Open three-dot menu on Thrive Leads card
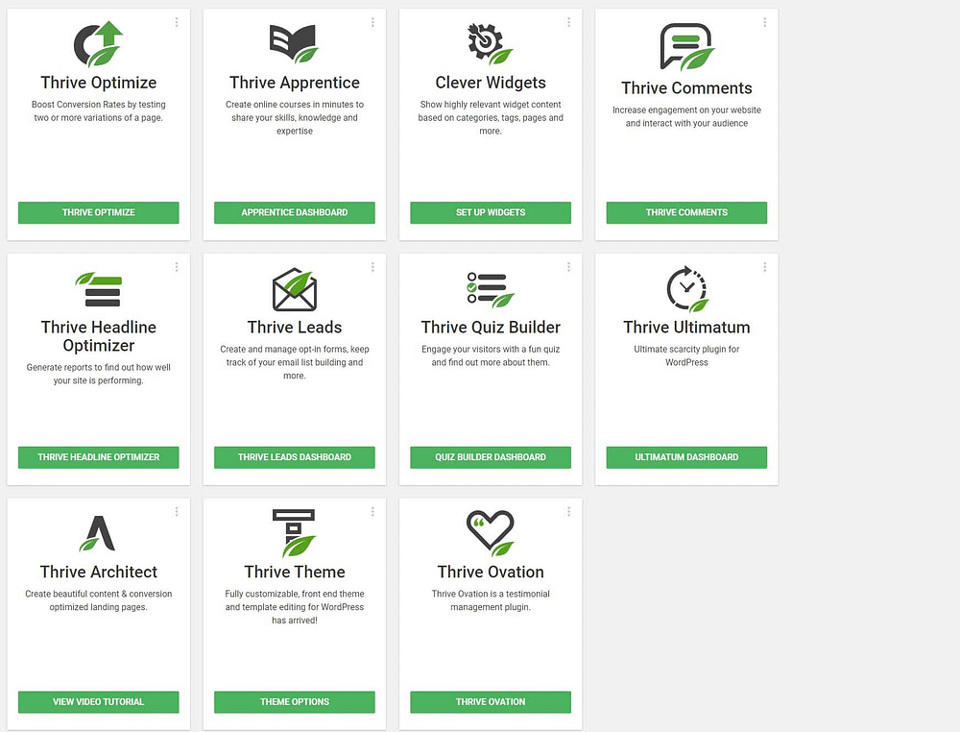 pos(372,267)
